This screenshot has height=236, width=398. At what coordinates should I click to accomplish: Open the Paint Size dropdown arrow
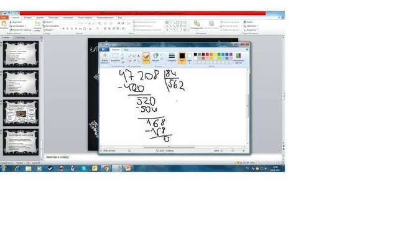(172, 62)
